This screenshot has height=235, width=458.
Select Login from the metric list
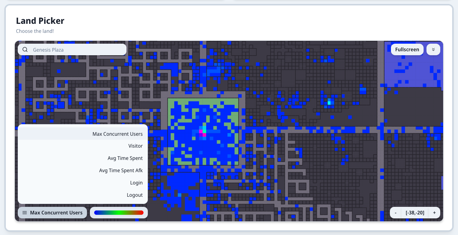point(83,183)
